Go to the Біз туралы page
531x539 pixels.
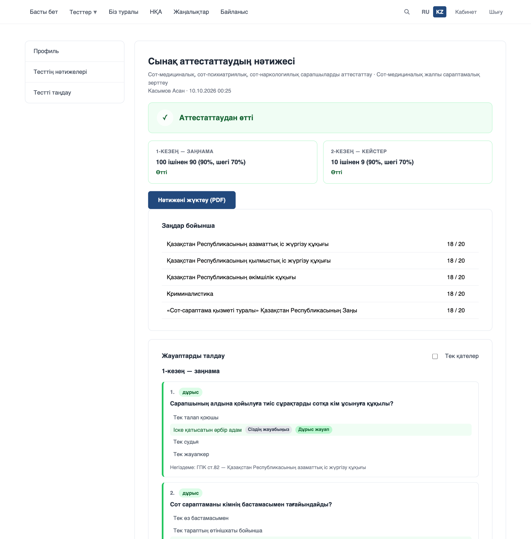point(123,12)
